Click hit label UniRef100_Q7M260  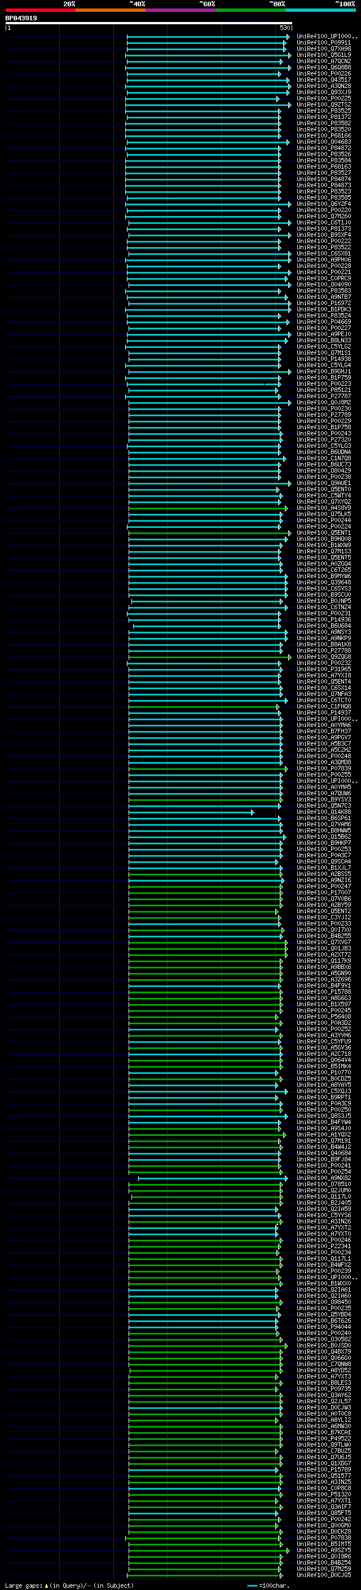(324, 217)
